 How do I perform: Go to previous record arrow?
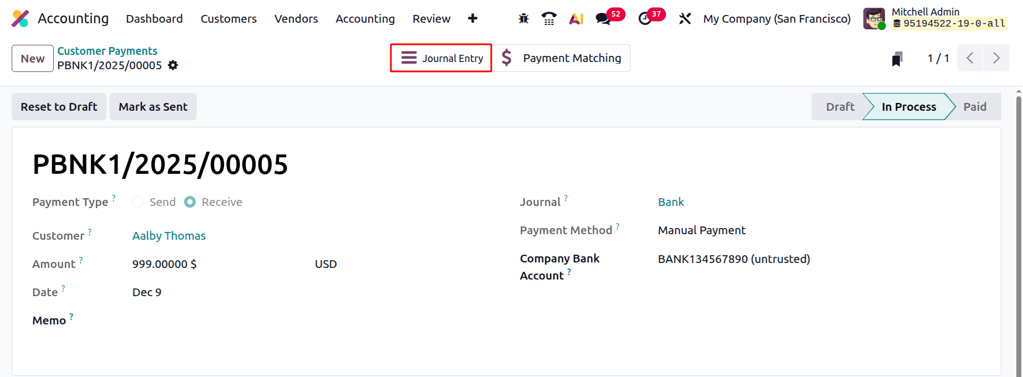970,58
